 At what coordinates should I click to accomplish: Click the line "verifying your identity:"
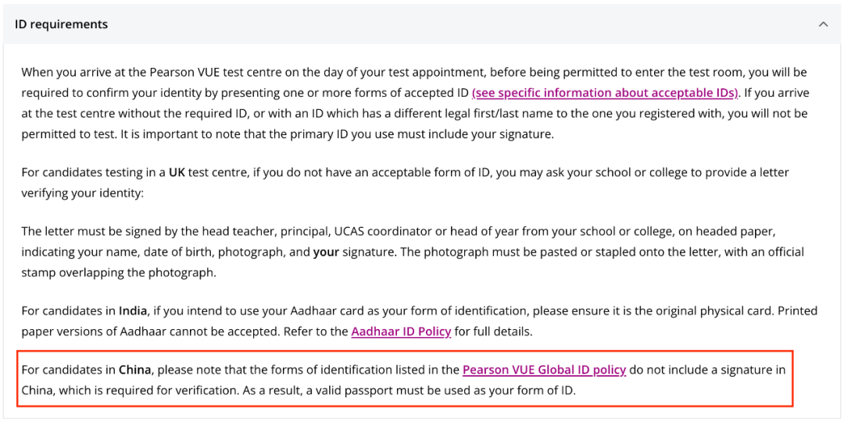82,193
